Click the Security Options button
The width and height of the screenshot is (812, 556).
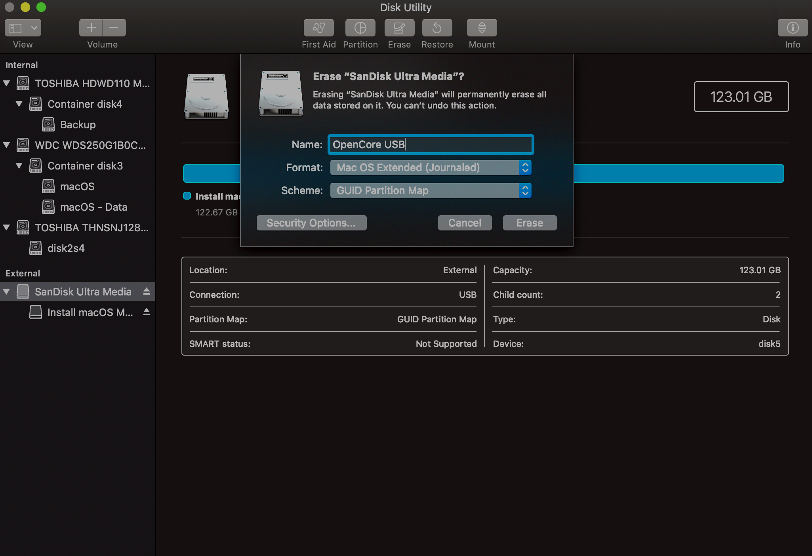311,223
